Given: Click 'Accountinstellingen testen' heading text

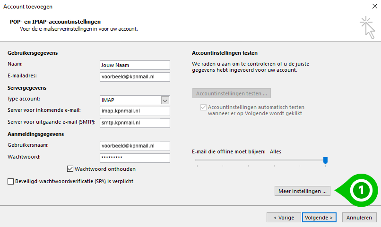Looking at the screenshot, I should tap(225, 53).
